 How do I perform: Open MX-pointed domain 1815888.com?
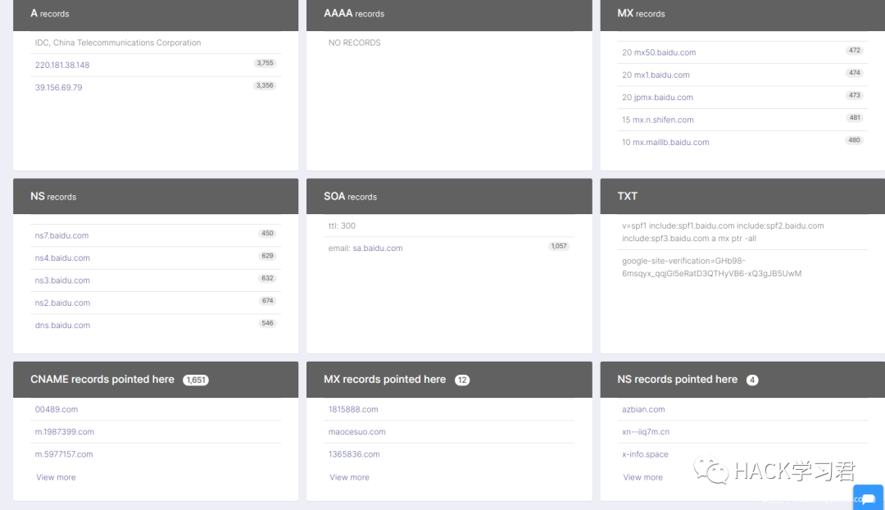[353, 409]
